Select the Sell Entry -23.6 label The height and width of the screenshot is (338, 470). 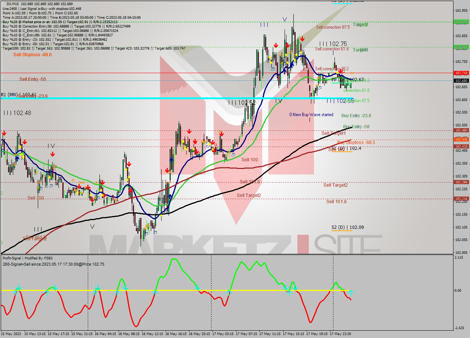pyautogui.click(x=33, y=96)
